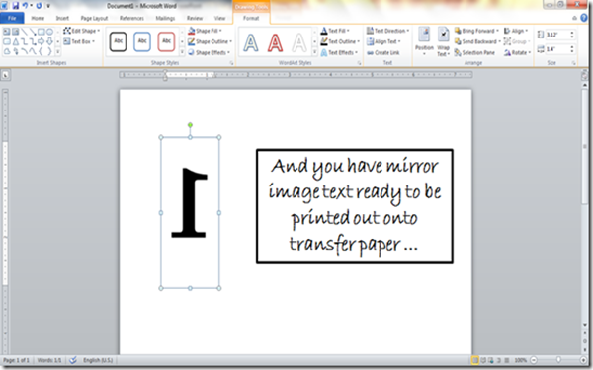Click Bring Forward in Arrange group
Screen dimensions: 593x370
476,31
